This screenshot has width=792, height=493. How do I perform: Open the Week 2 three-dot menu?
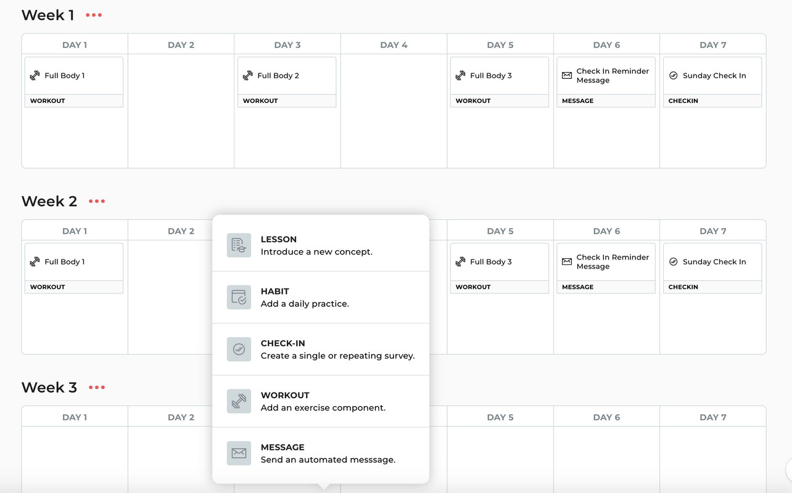[x=97, y=202]
